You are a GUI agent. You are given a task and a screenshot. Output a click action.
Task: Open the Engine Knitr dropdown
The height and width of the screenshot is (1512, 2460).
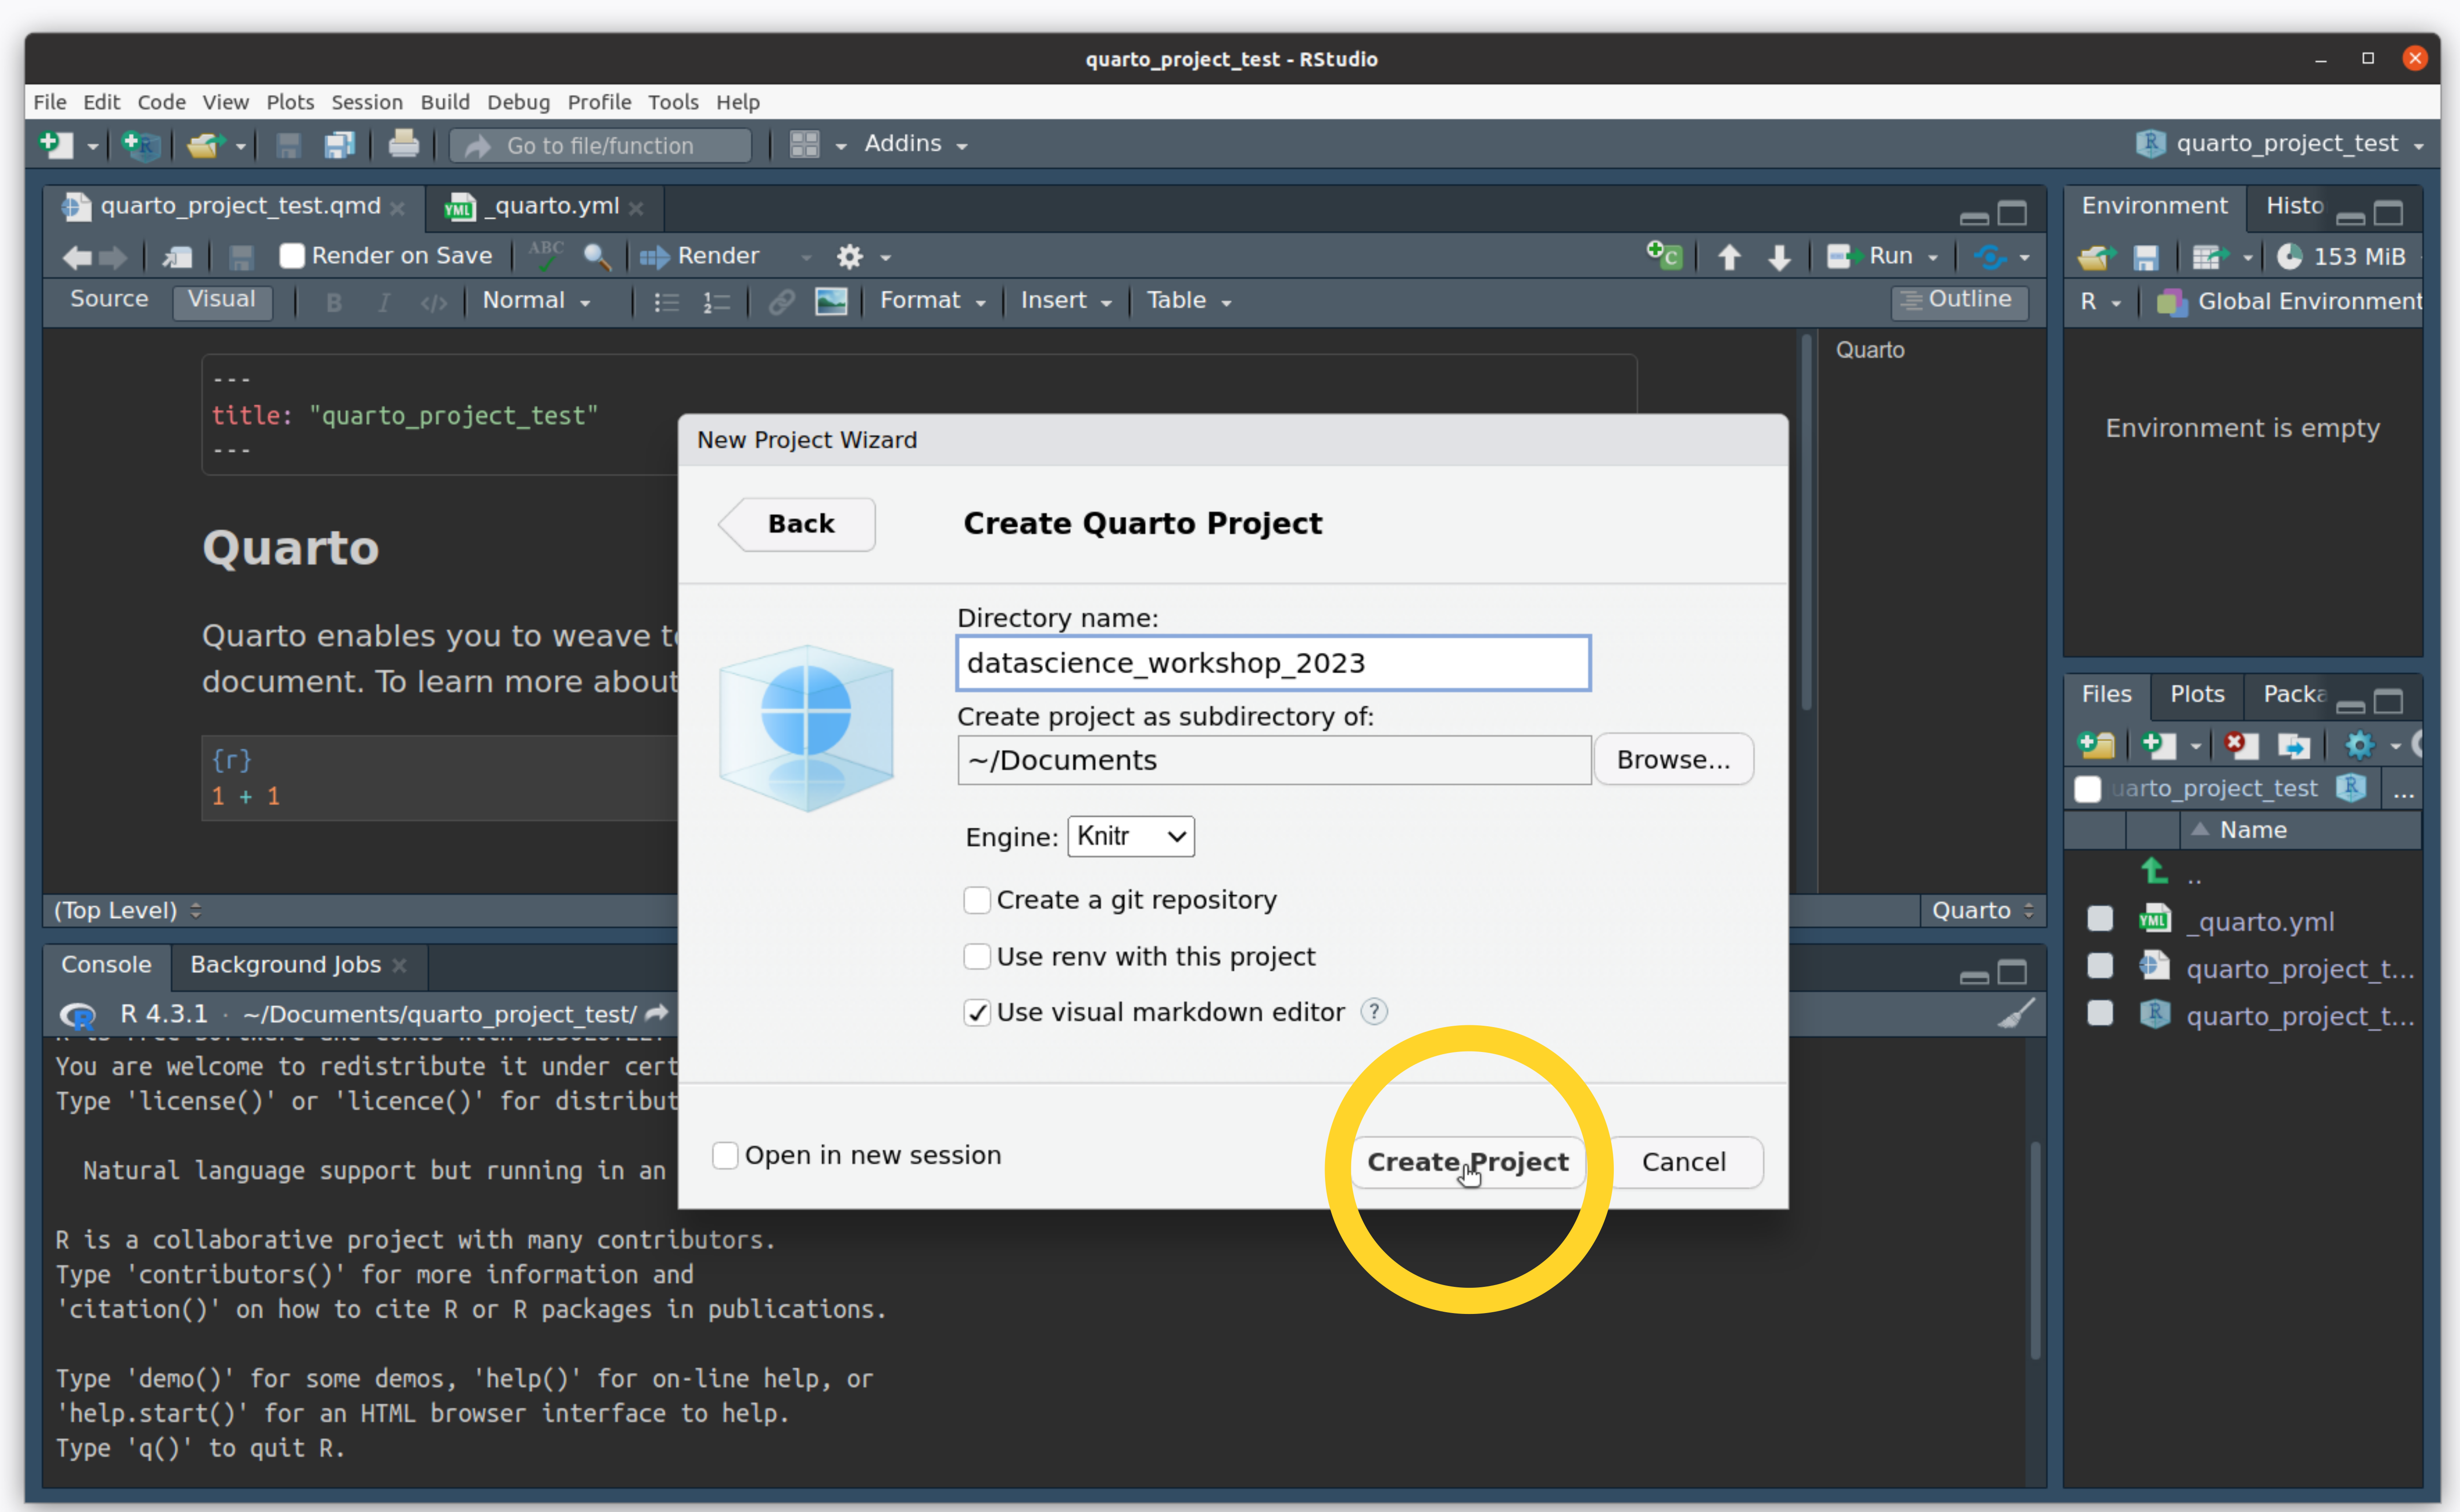click(x=1130, y=836)
